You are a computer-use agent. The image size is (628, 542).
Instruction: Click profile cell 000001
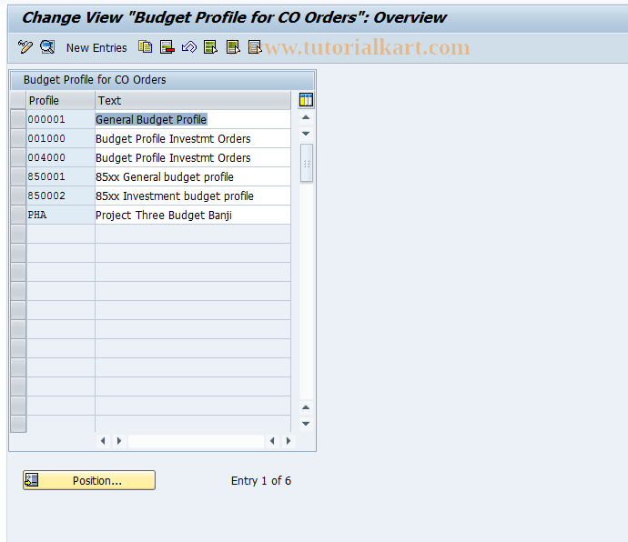coord(60,119)
